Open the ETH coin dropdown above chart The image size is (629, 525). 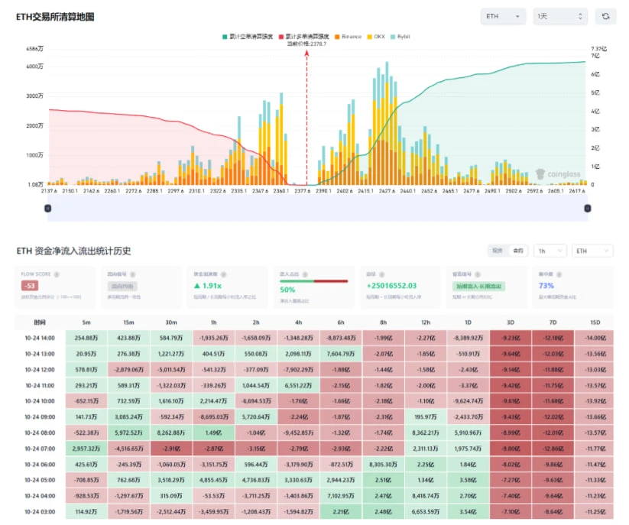click(503, 17)
